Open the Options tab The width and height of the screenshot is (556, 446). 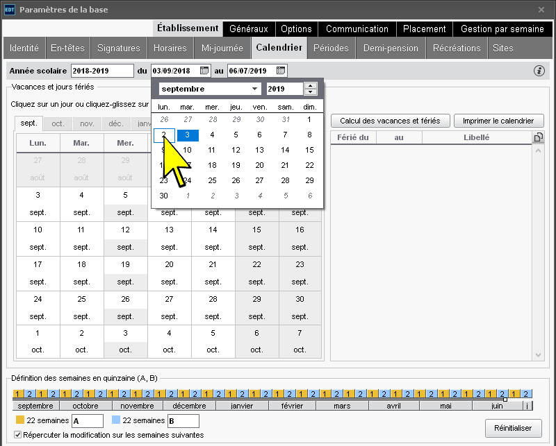coord(296,28)
